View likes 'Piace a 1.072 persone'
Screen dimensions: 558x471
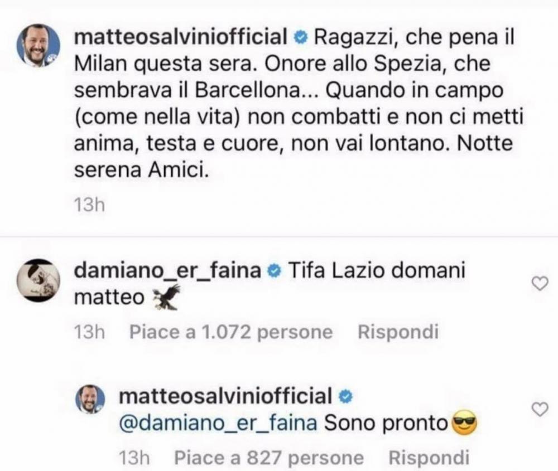[231, 332]
